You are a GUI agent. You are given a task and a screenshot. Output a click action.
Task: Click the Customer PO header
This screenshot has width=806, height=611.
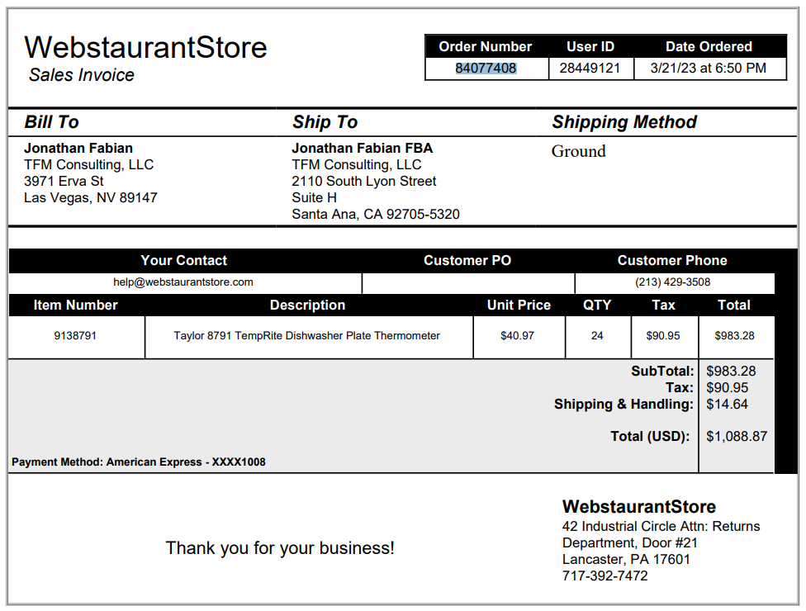point(467,261)
